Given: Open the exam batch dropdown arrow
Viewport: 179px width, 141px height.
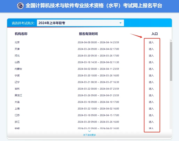Looking at the screenshot, I should tap(121, 23).
